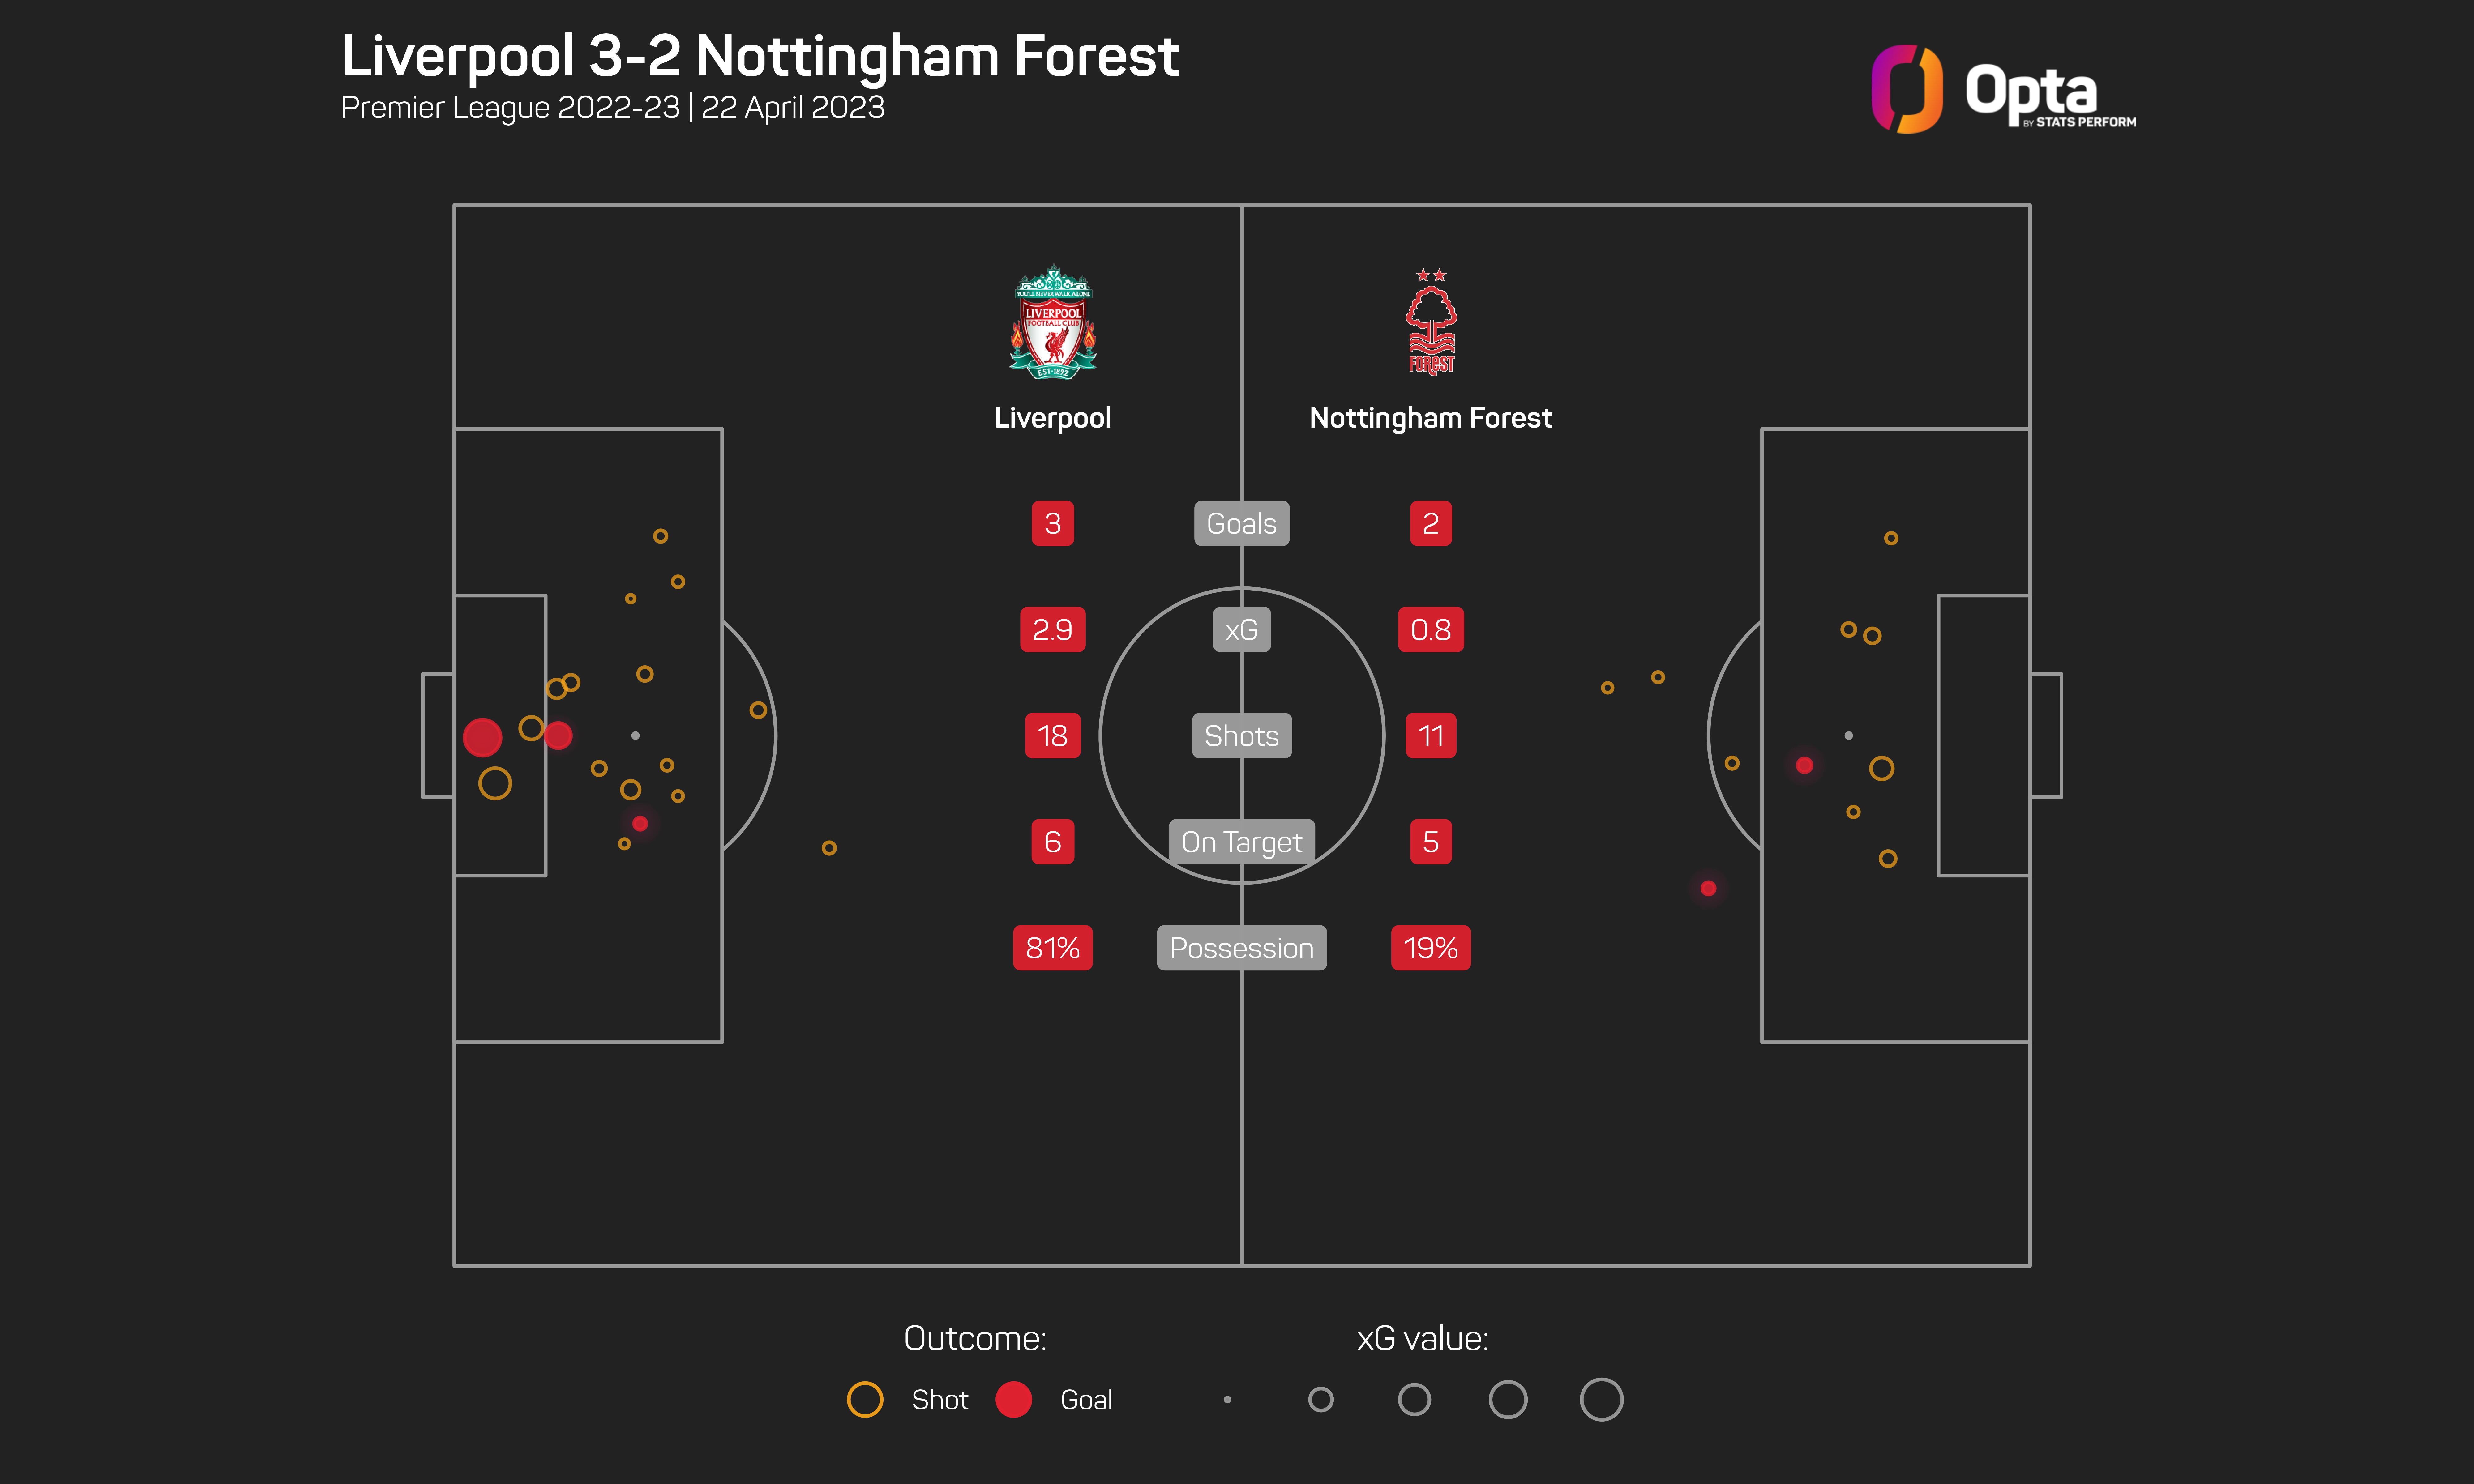Click the orange Shot circle in the legend
This screenshot has width=2474, height=1484.
click(865, 1399)
